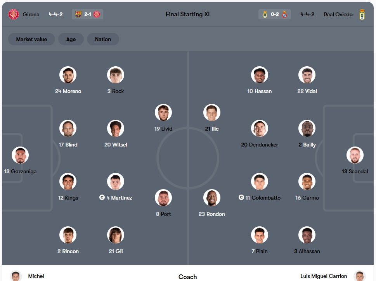The height and width of the screenshot is (281, 376).
Task: Click the Real Oviedo team name link
Action: [x=338, y=14]
